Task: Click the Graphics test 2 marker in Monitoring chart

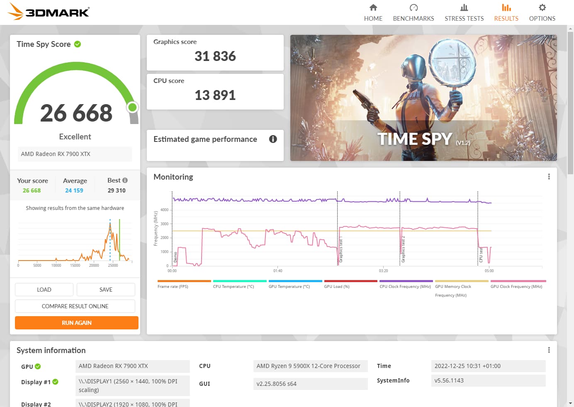Action: click(x=403, y=249)
